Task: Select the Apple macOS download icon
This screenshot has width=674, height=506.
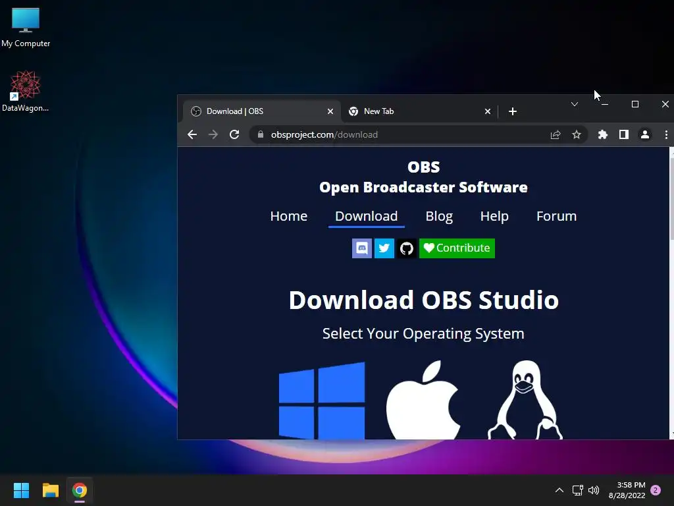Action: tap(423, 400)
